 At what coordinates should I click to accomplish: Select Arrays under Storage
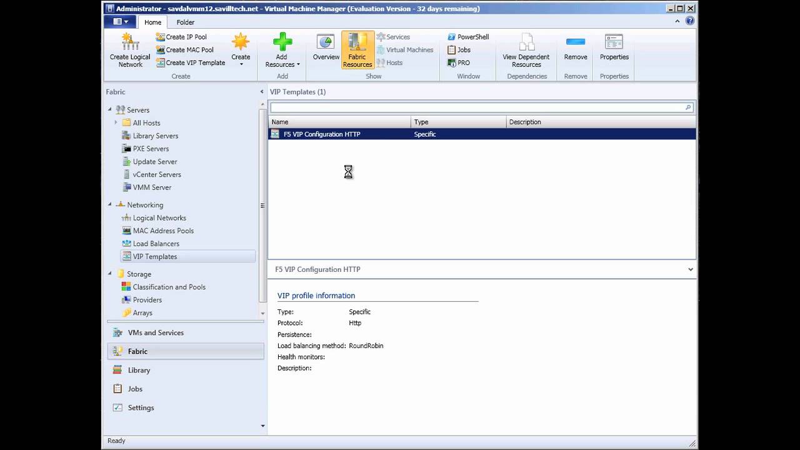click(x=142, y=313)
